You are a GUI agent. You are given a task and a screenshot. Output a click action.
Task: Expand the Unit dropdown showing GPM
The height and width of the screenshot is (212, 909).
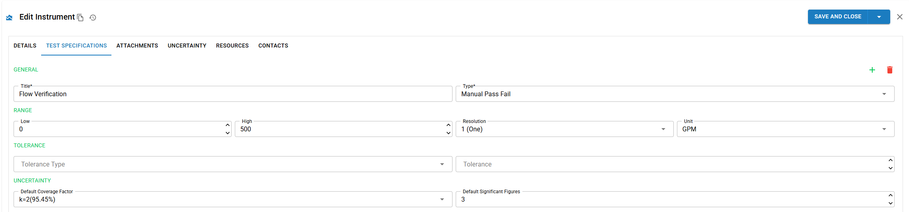786,129
